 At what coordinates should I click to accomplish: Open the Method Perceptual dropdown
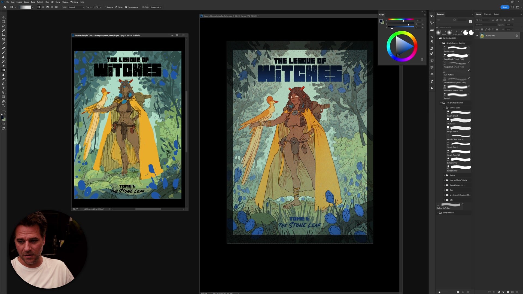pyautogui.click(x=156, y=7)
